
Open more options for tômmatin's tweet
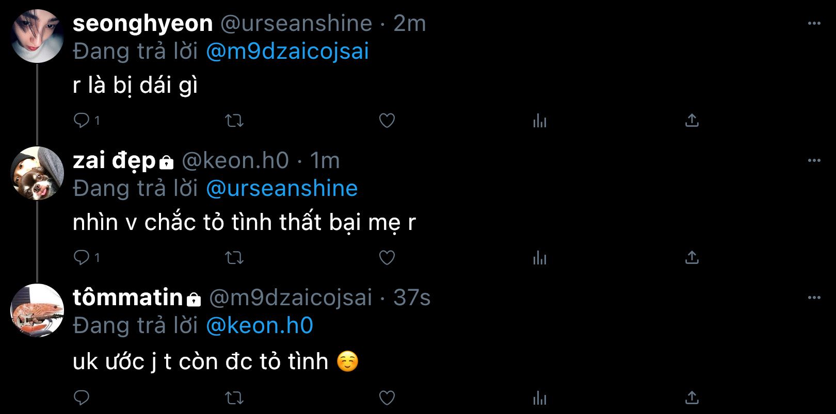814,297
